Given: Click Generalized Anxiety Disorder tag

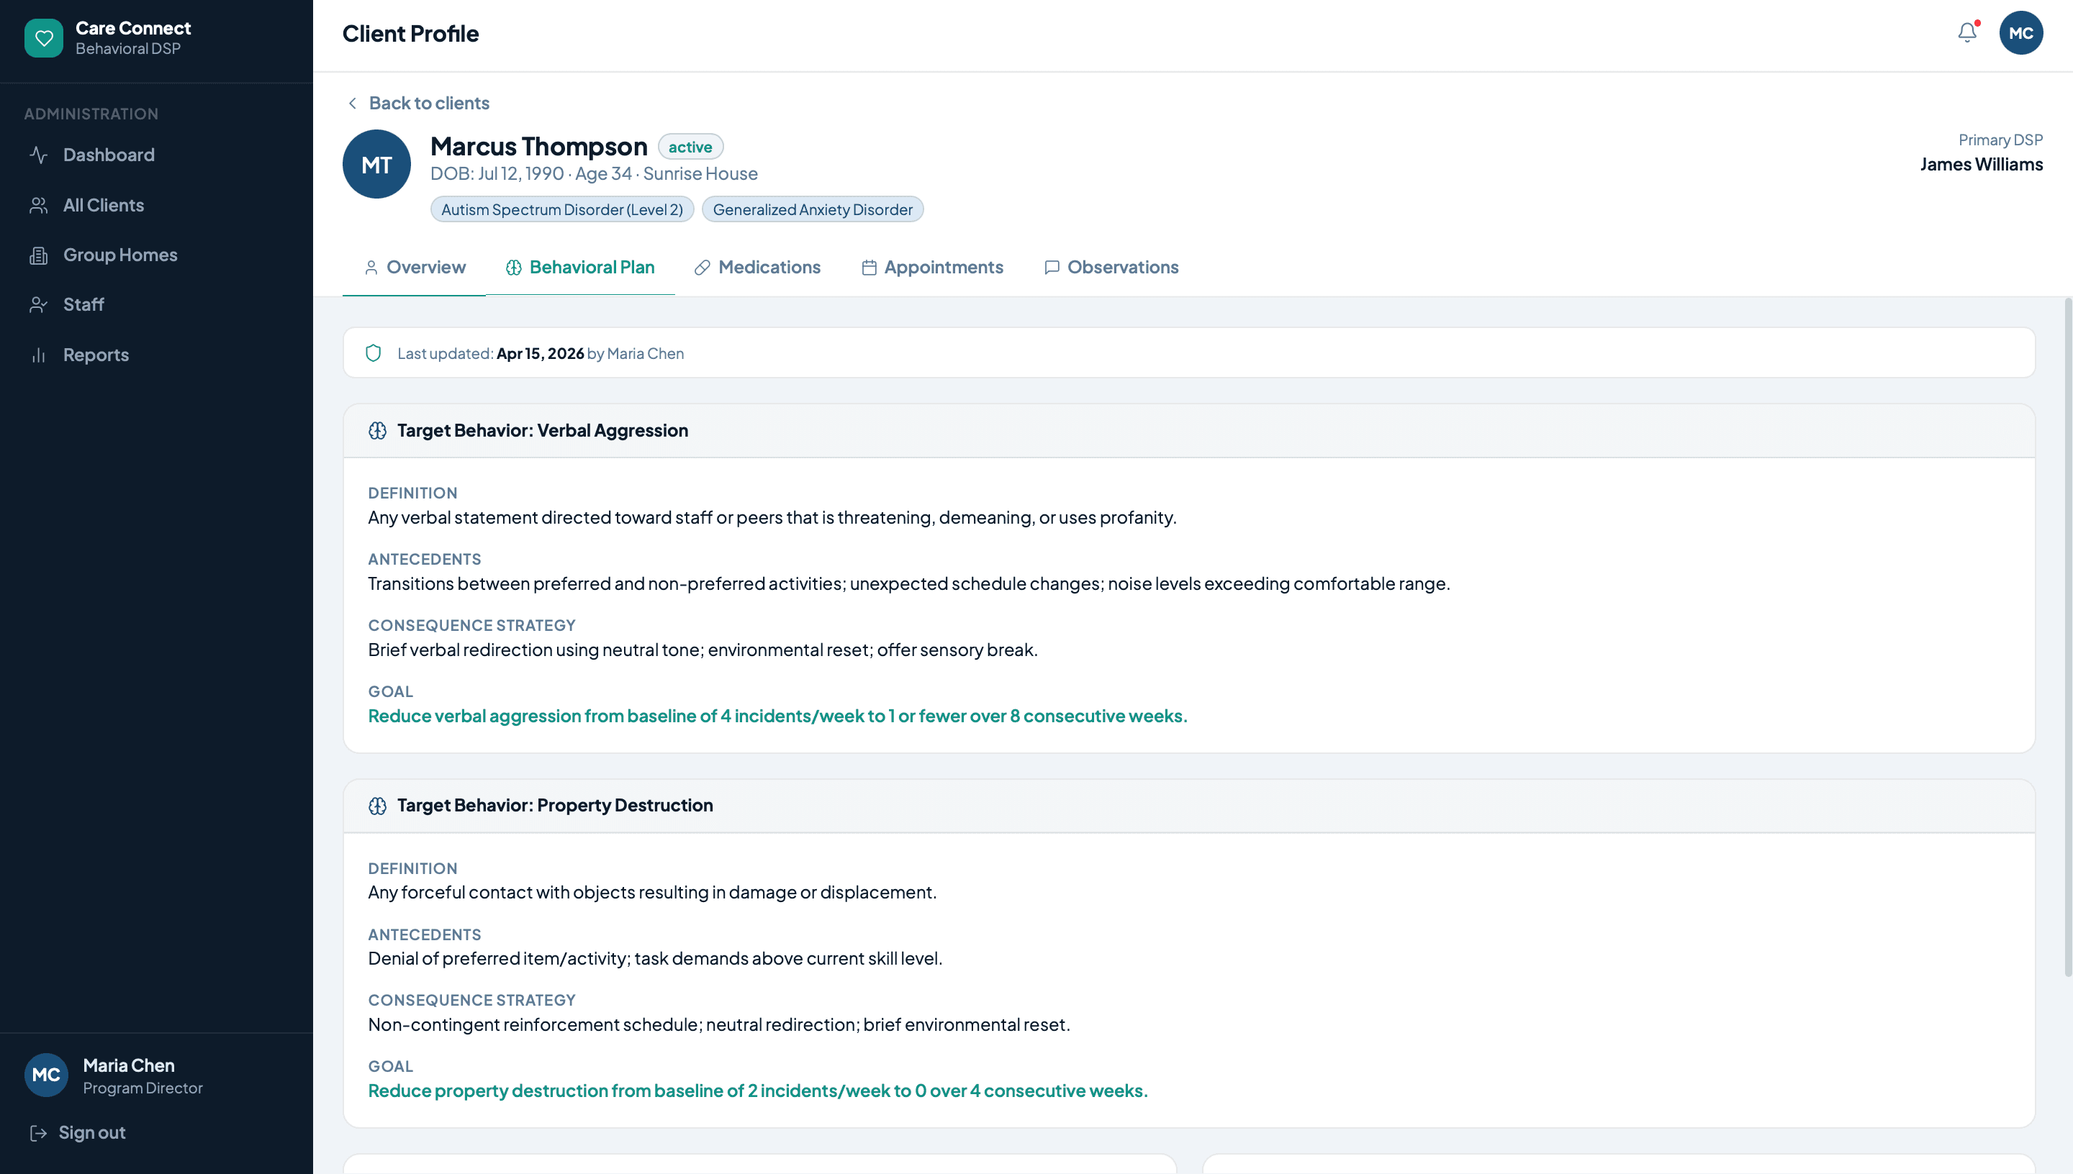Looking at the screenshot, I should click(812, 209).
